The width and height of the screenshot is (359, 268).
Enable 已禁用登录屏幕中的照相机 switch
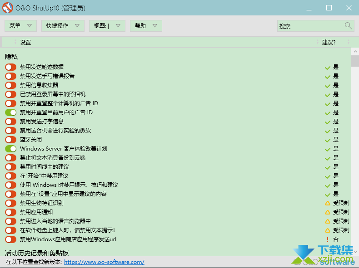[11, 94]
